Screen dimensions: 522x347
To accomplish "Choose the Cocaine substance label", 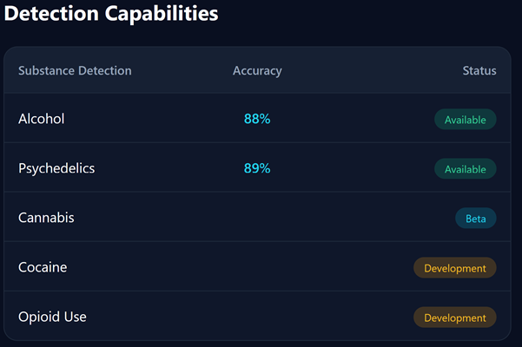I will [x=43, y=267].
